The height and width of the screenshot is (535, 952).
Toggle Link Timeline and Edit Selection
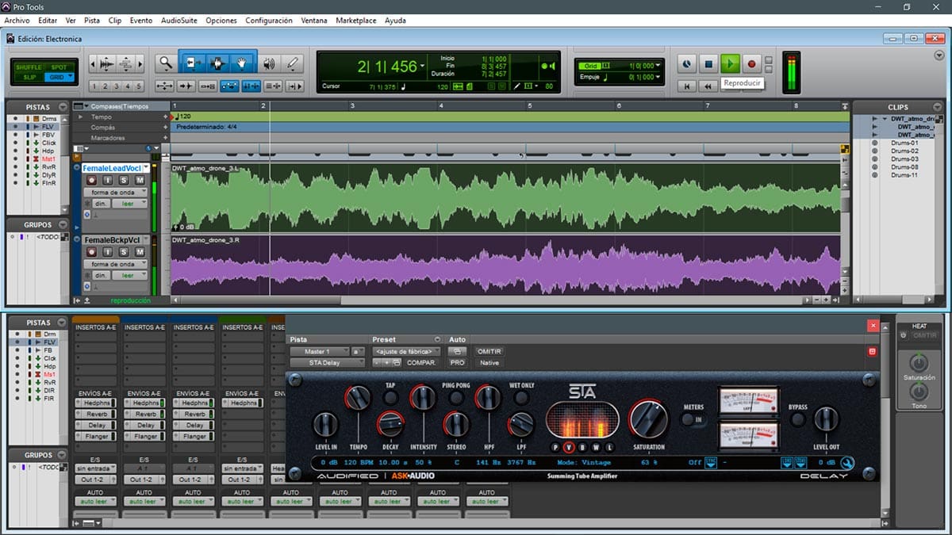251,86
